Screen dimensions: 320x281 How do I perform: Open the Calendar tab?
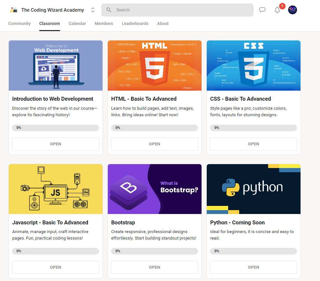tap(77, 23)
